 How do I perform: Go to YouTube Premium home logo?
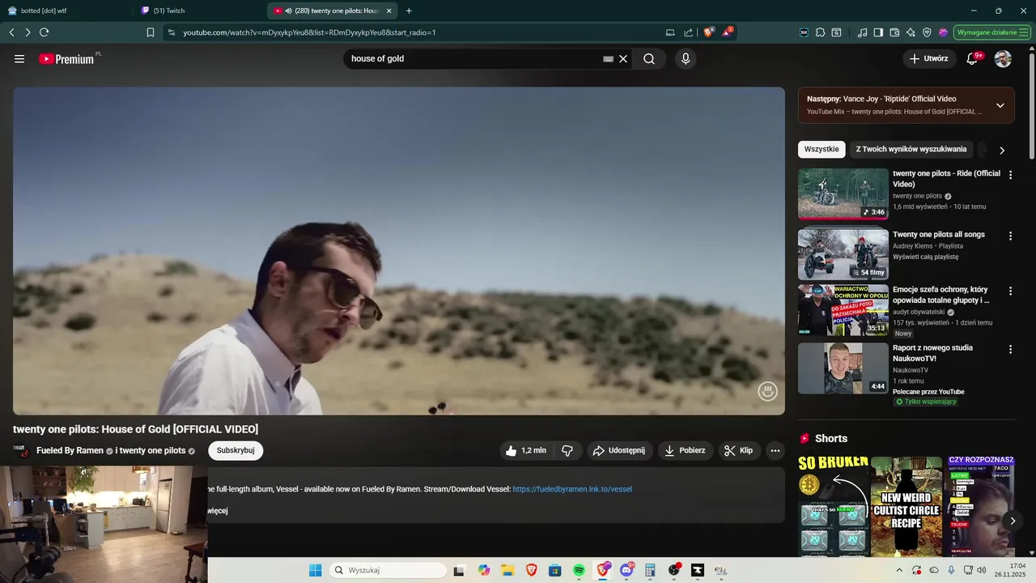(68, 59)
